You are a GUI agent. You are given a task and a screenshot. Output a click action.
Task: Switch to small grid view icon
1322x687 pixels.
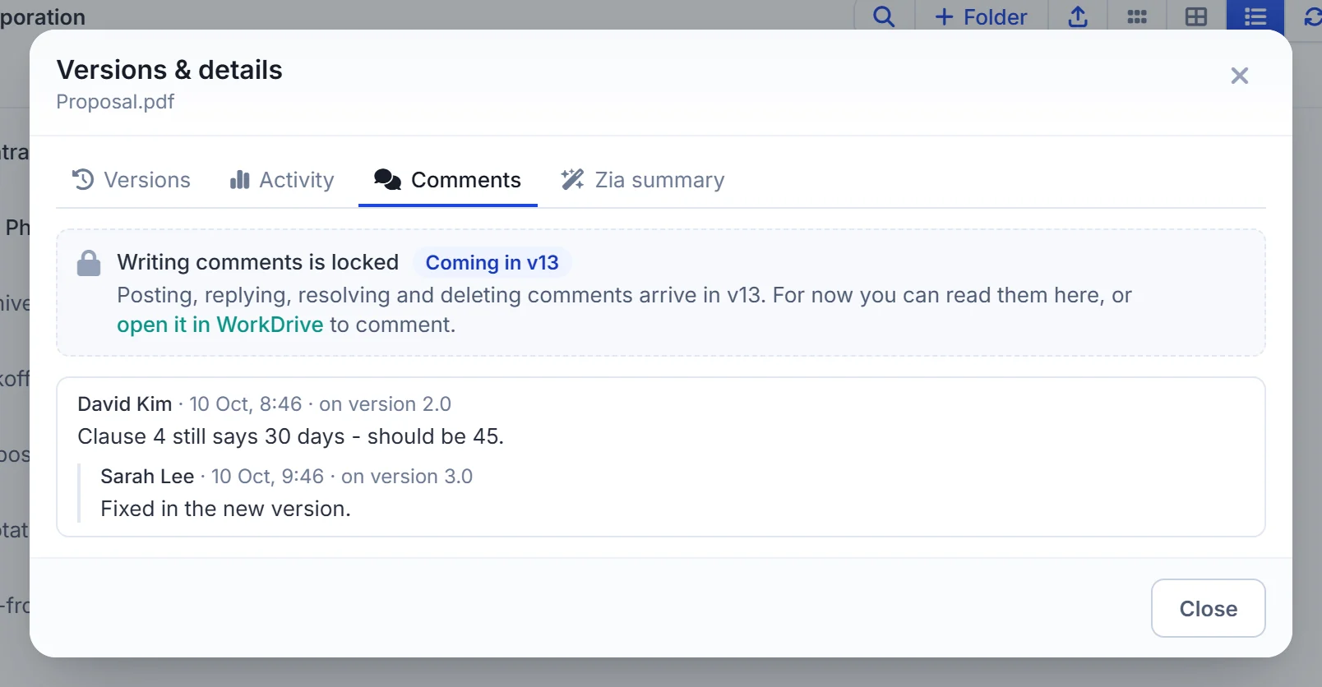(1137, 16)
